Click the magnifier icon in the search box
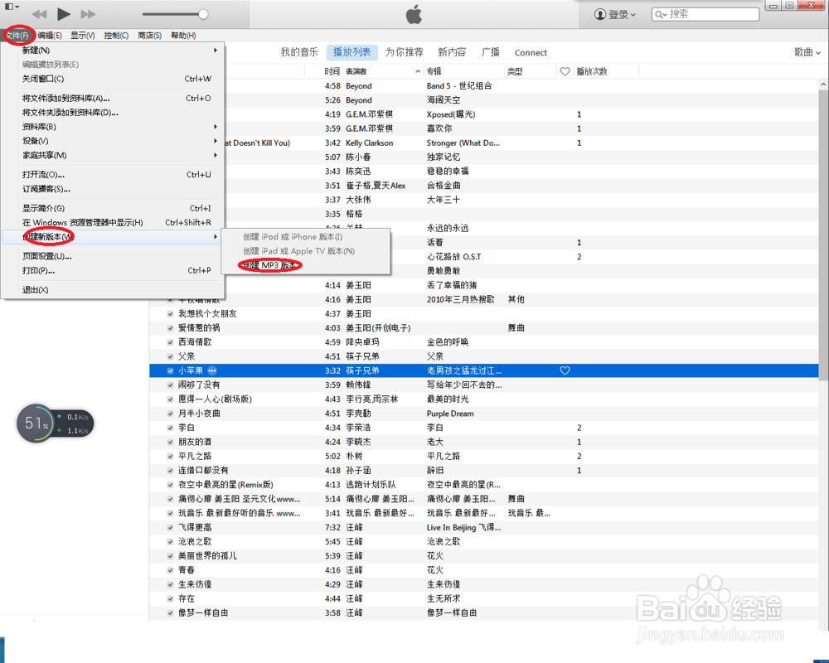The height and width of the screenshot is (663, 829). 661,14
